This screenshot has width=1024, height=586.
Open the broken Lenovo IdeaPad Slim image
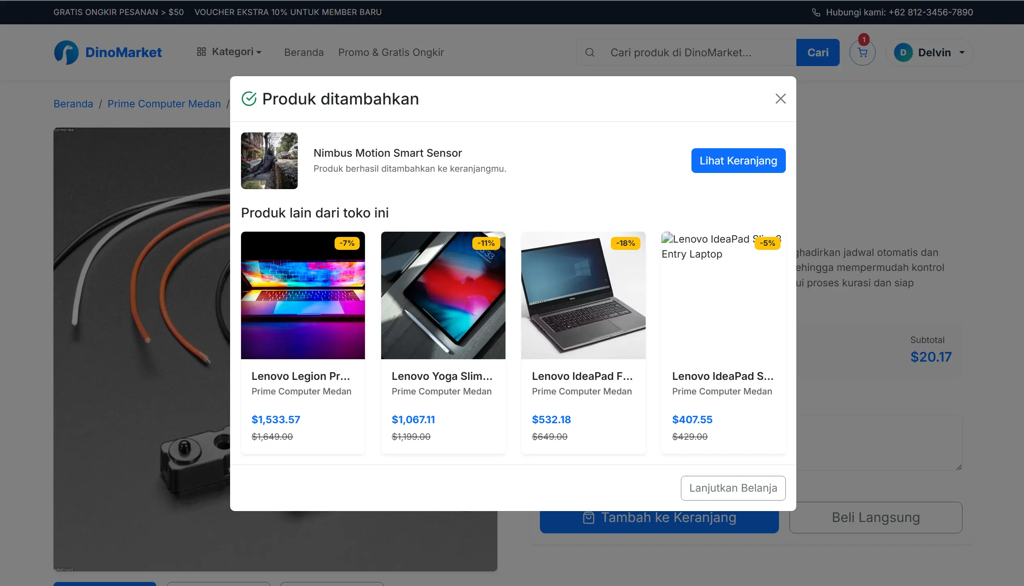point(723,295)
